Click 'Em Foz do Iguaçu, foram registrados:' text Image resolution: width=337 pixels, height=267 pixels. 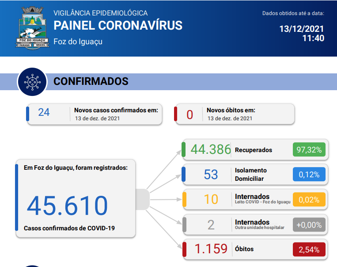click(x=76, y=168)
